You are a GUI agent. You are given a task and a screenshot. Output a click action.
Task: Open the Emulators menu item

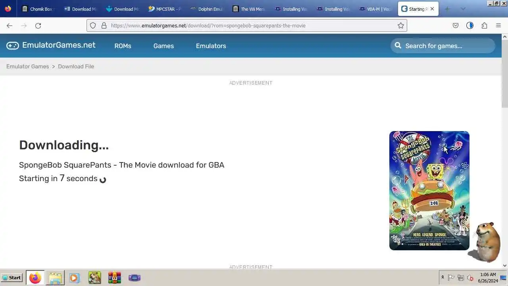(211, 46)
